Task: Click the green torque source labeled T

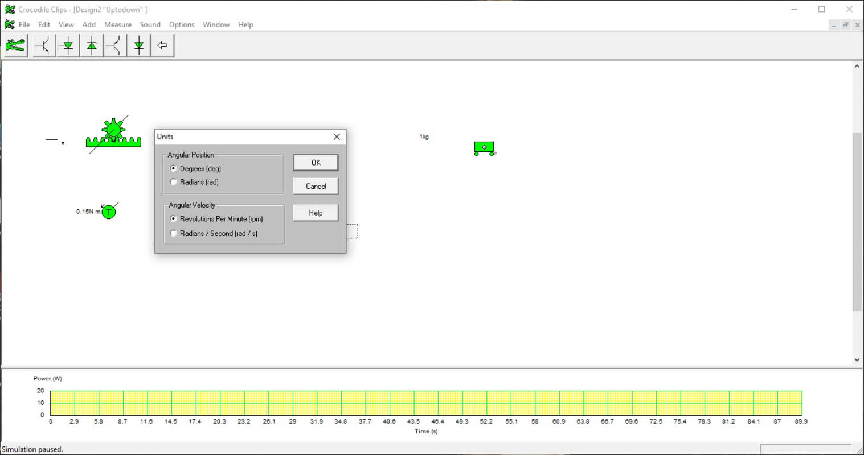Action: click(x=109, y=212)
